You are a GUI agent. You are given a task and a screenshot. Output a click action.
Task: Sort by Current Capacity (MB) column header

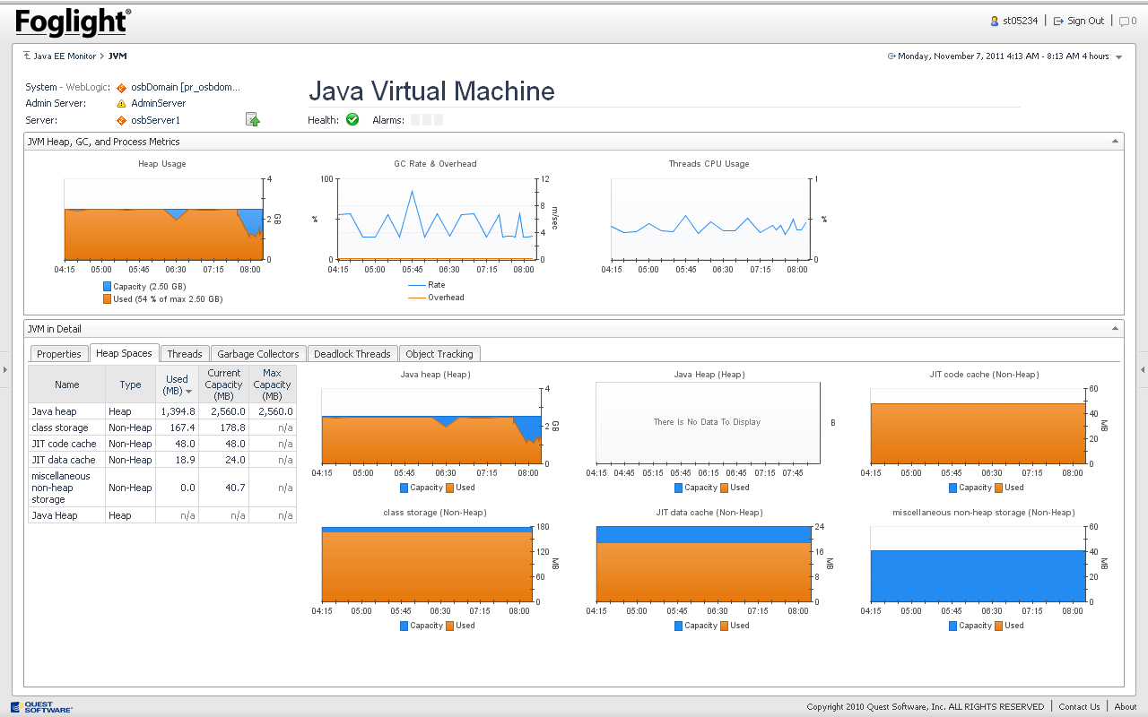(x=223, y=384)
